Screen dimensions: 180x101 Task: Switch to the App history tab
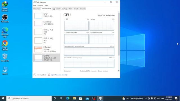pyautogui.click(x=56, y=9)
